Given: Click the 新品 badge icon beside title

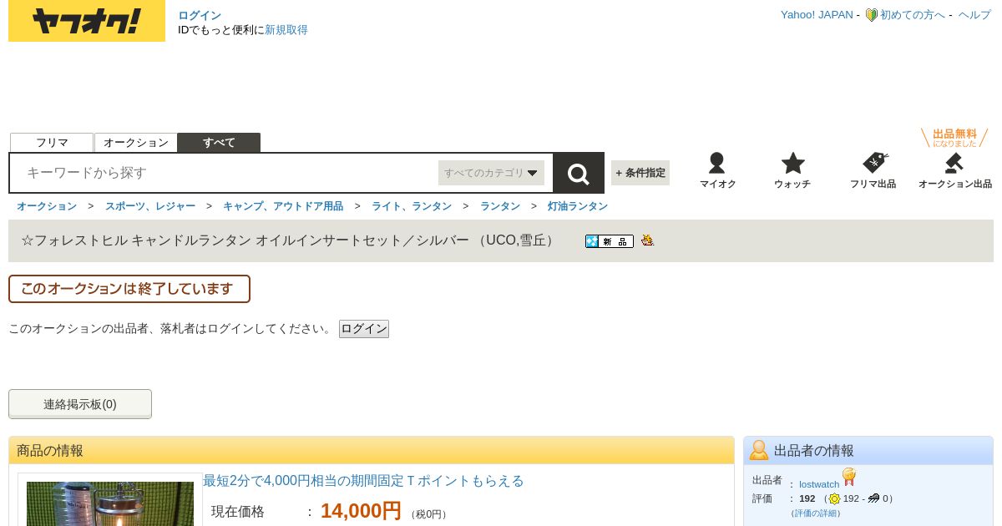Looking at the screenshot, I should (609, 241).
